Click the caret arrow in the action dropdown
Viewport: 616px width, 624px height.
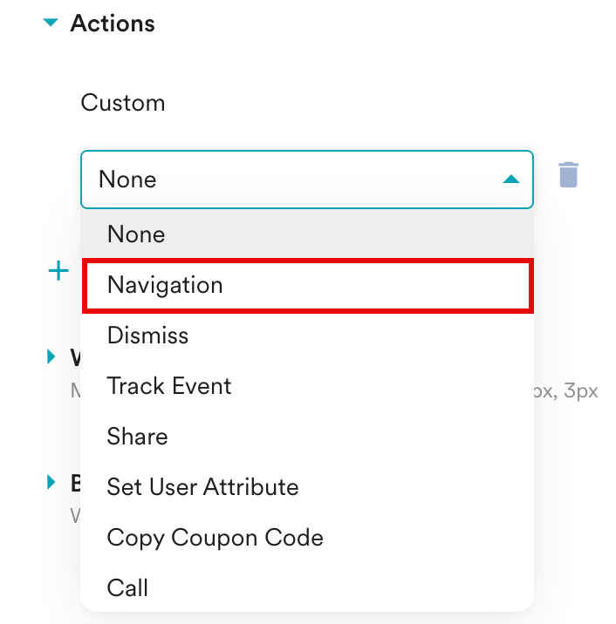tap(511, 180)
